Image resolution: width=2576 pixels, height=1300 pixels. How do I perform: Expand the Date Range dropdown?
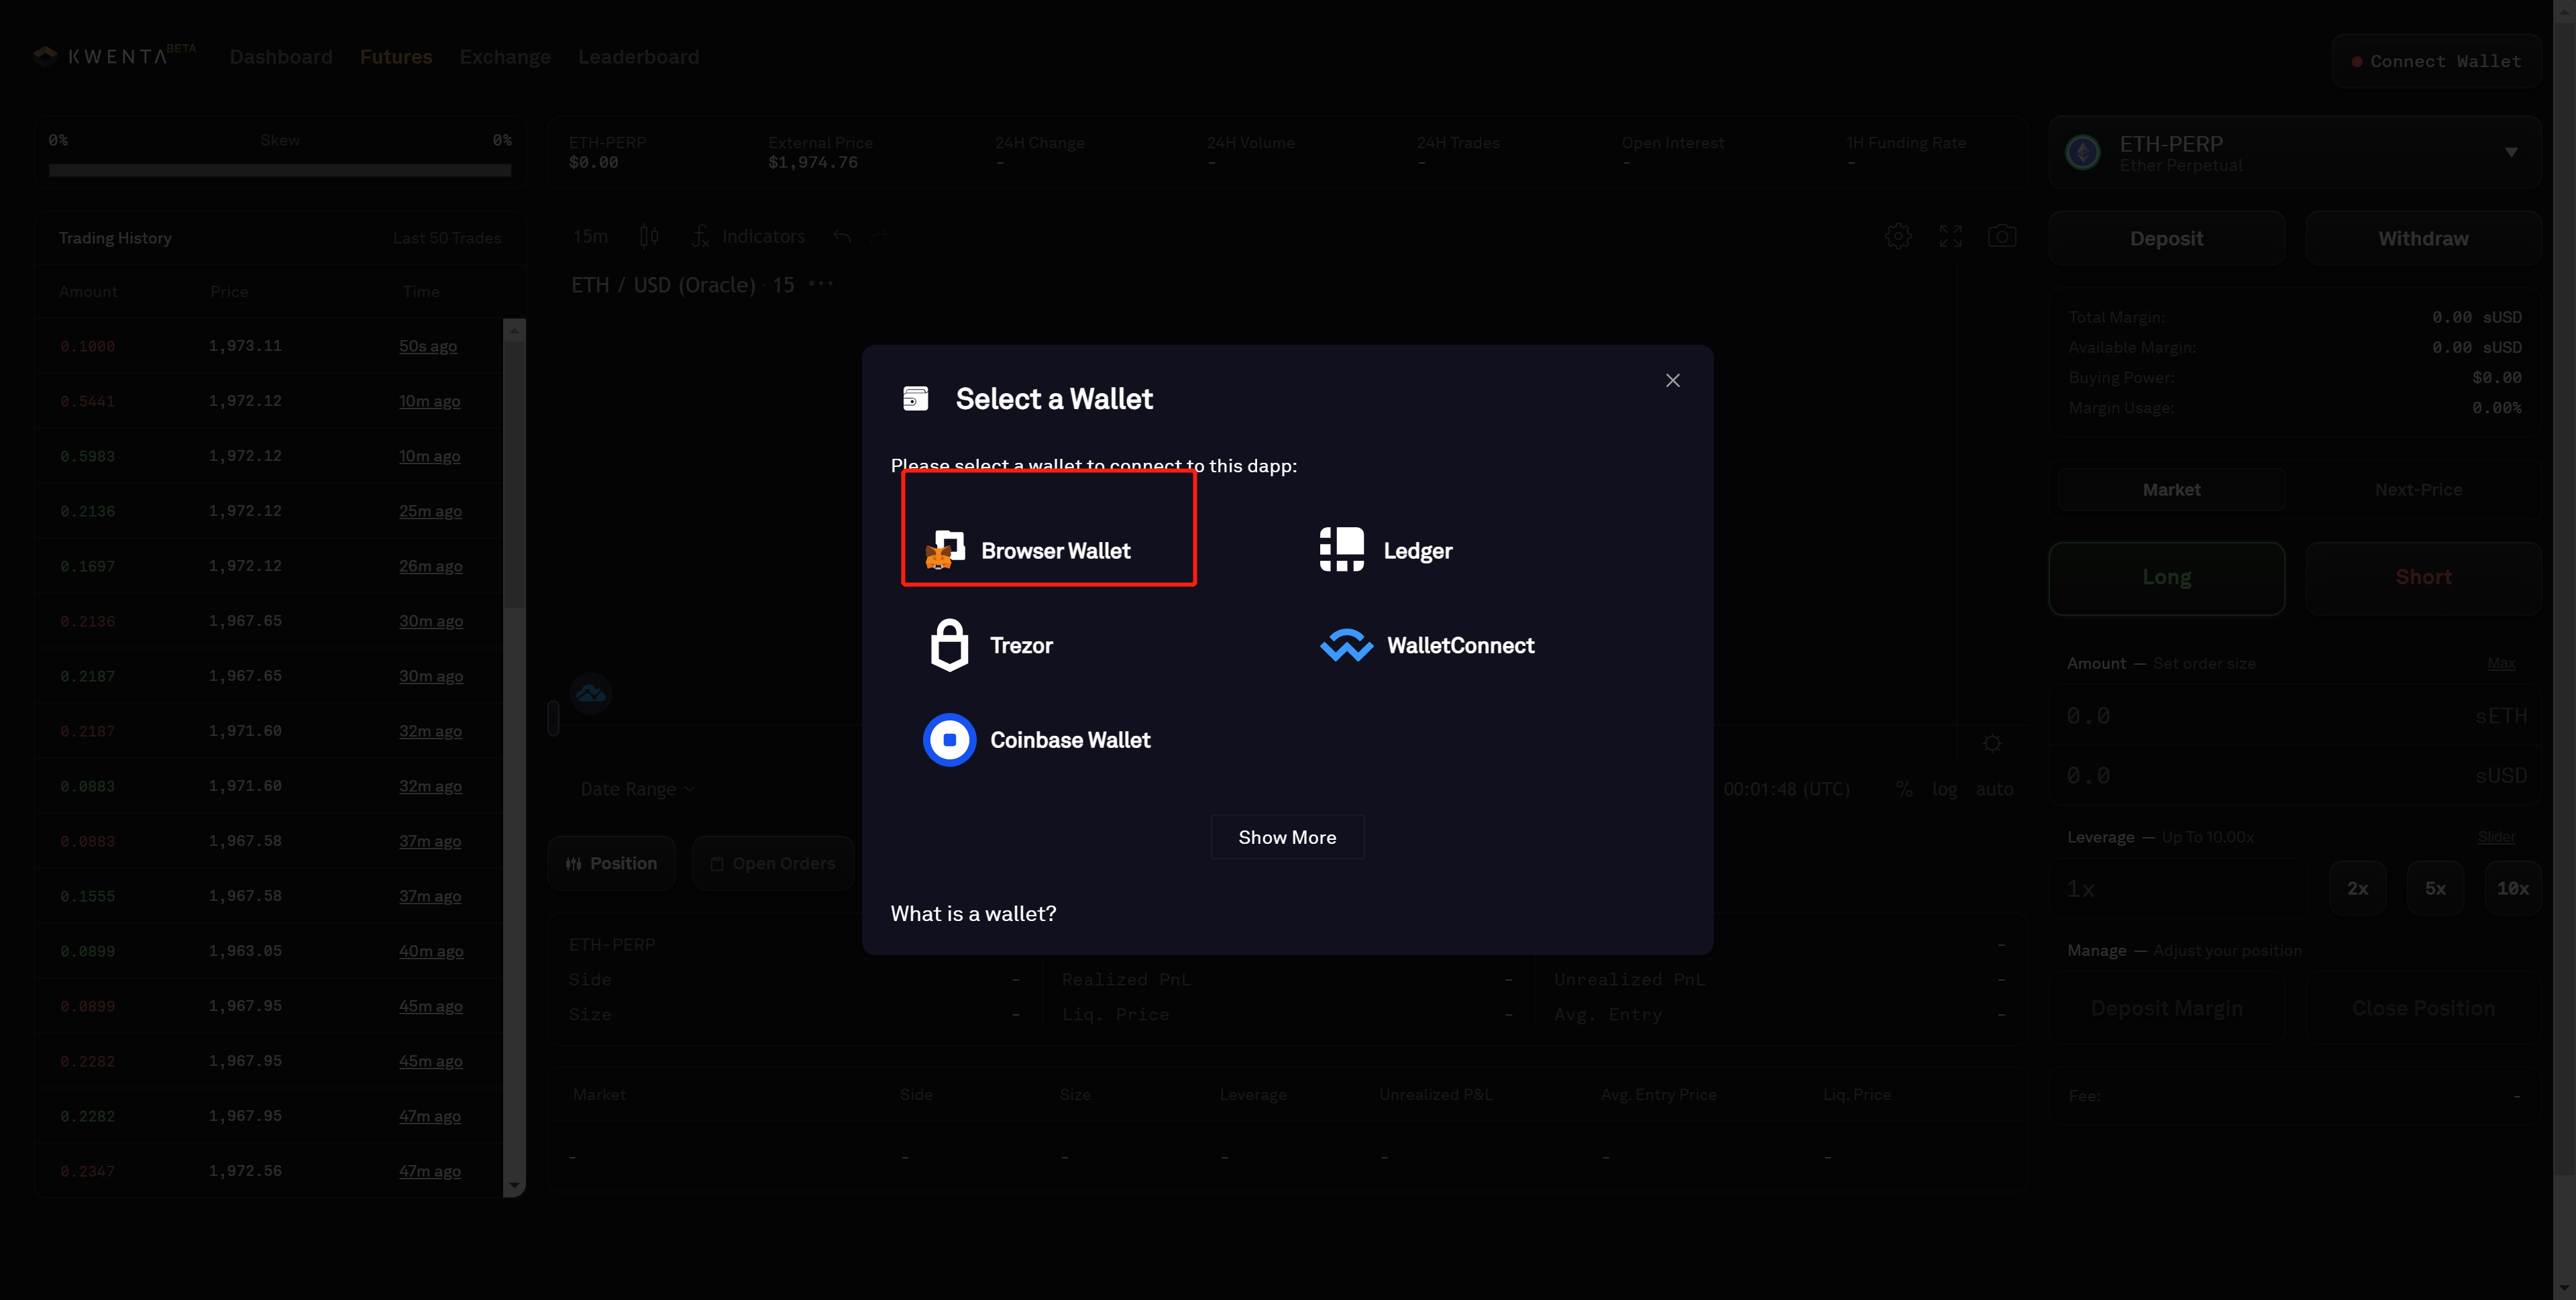coord(637,789)
